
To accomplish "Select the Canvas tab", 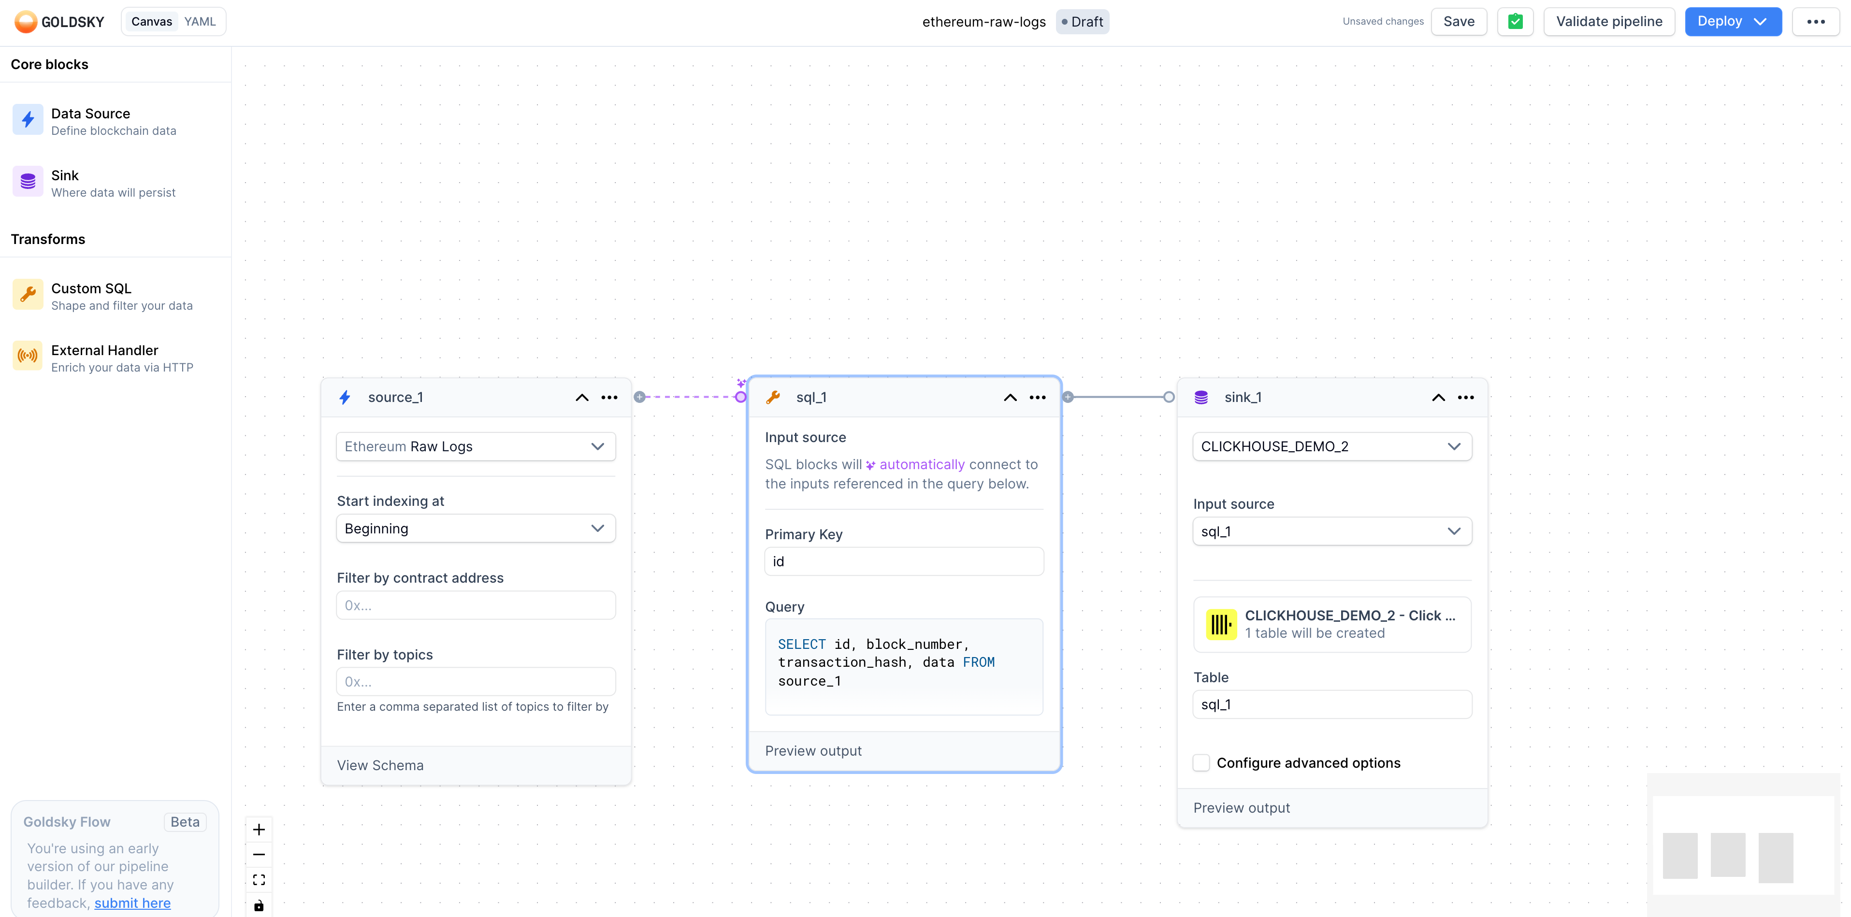I will (152, 22).
